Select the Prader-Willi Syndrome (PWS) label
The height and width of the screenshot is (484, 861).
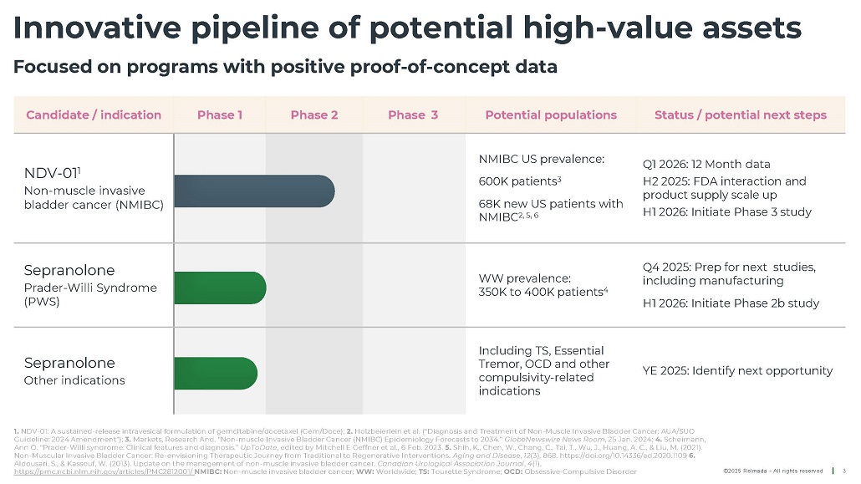tap(90, 294)
